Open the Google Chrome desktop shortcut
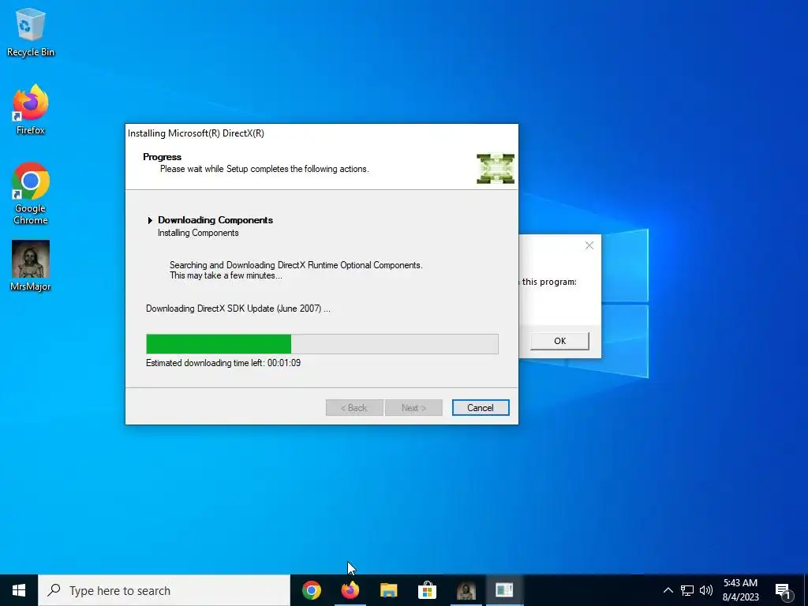Image resolution: width=808 pixels, height=606 pixels. click(x=31, y=194)
